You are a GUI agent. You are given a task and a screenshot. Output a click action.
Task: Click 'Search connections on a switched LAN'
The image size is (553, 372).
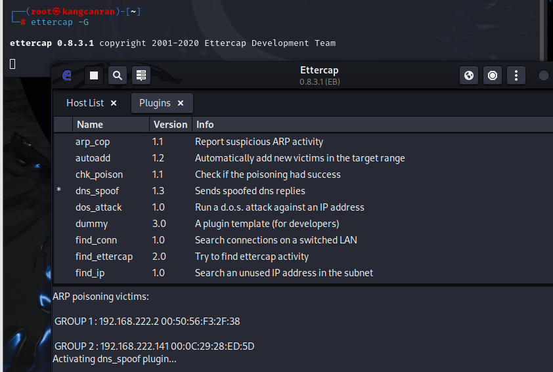click(276, 240)
